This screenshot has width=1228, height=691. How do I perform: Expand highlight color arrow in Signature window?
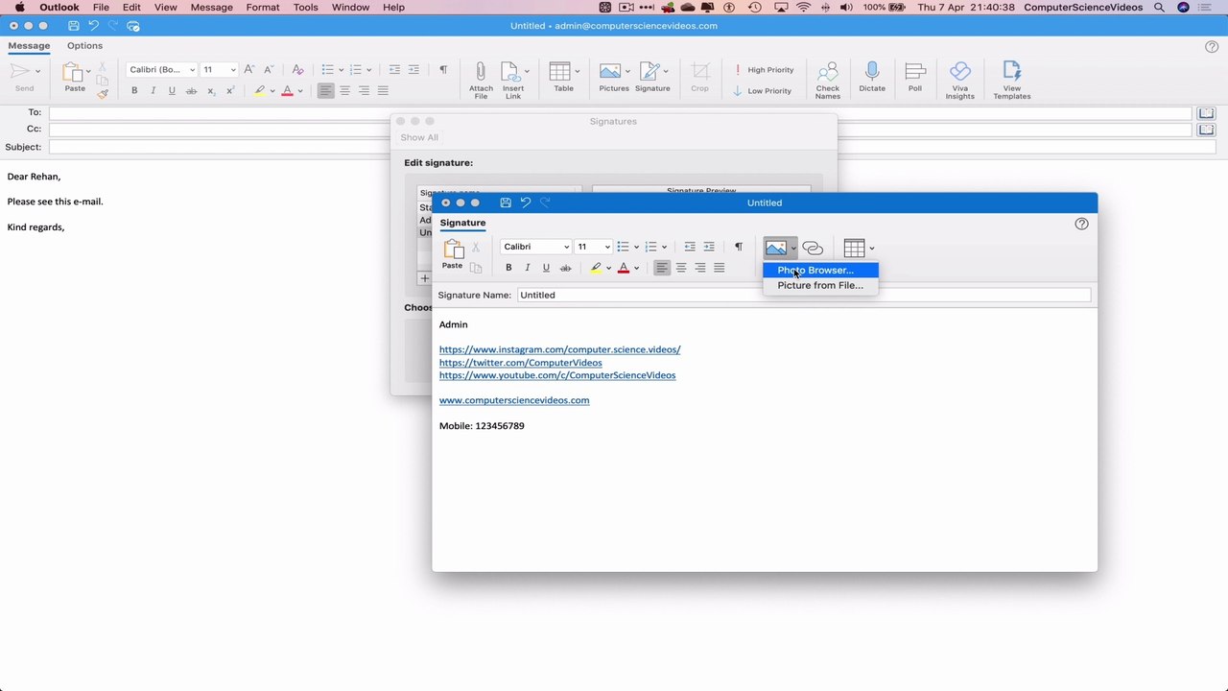pyautogui.click(x=608, y=269)
